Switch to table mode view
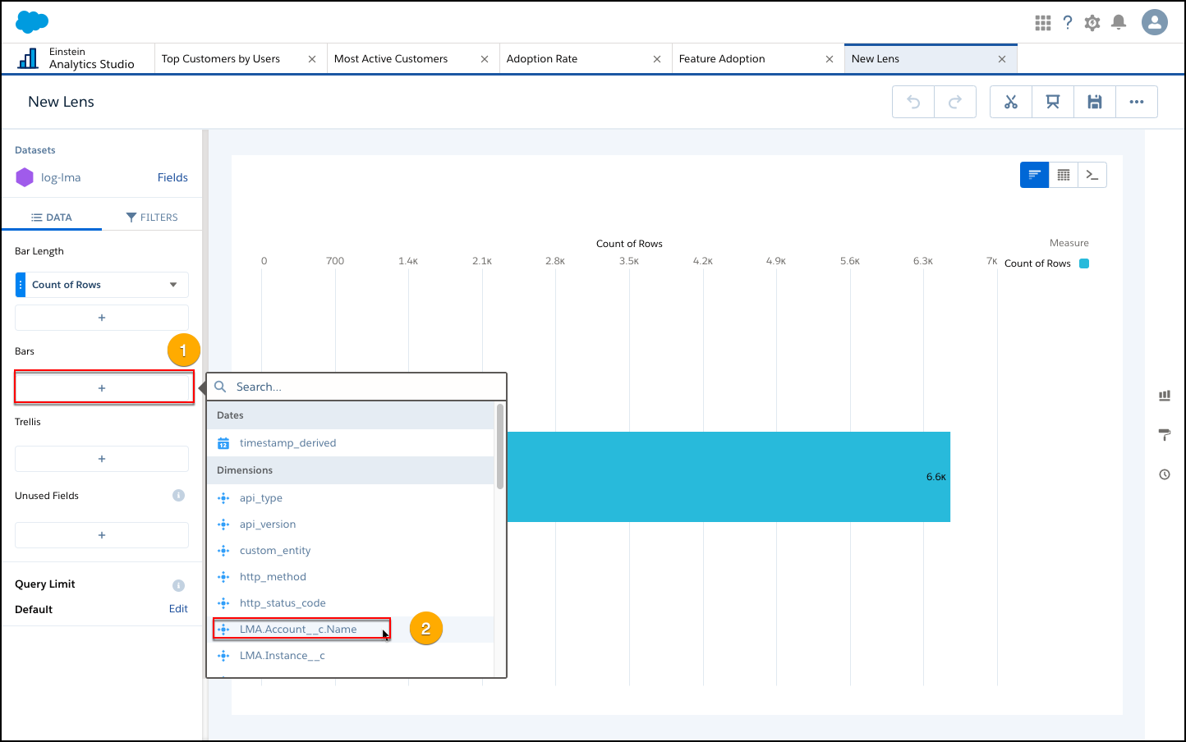This screenshot has width=1186, height=742. coord(1063,175)
